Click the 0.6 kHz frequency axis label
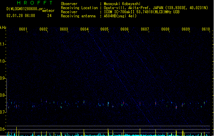 (3, 129)
